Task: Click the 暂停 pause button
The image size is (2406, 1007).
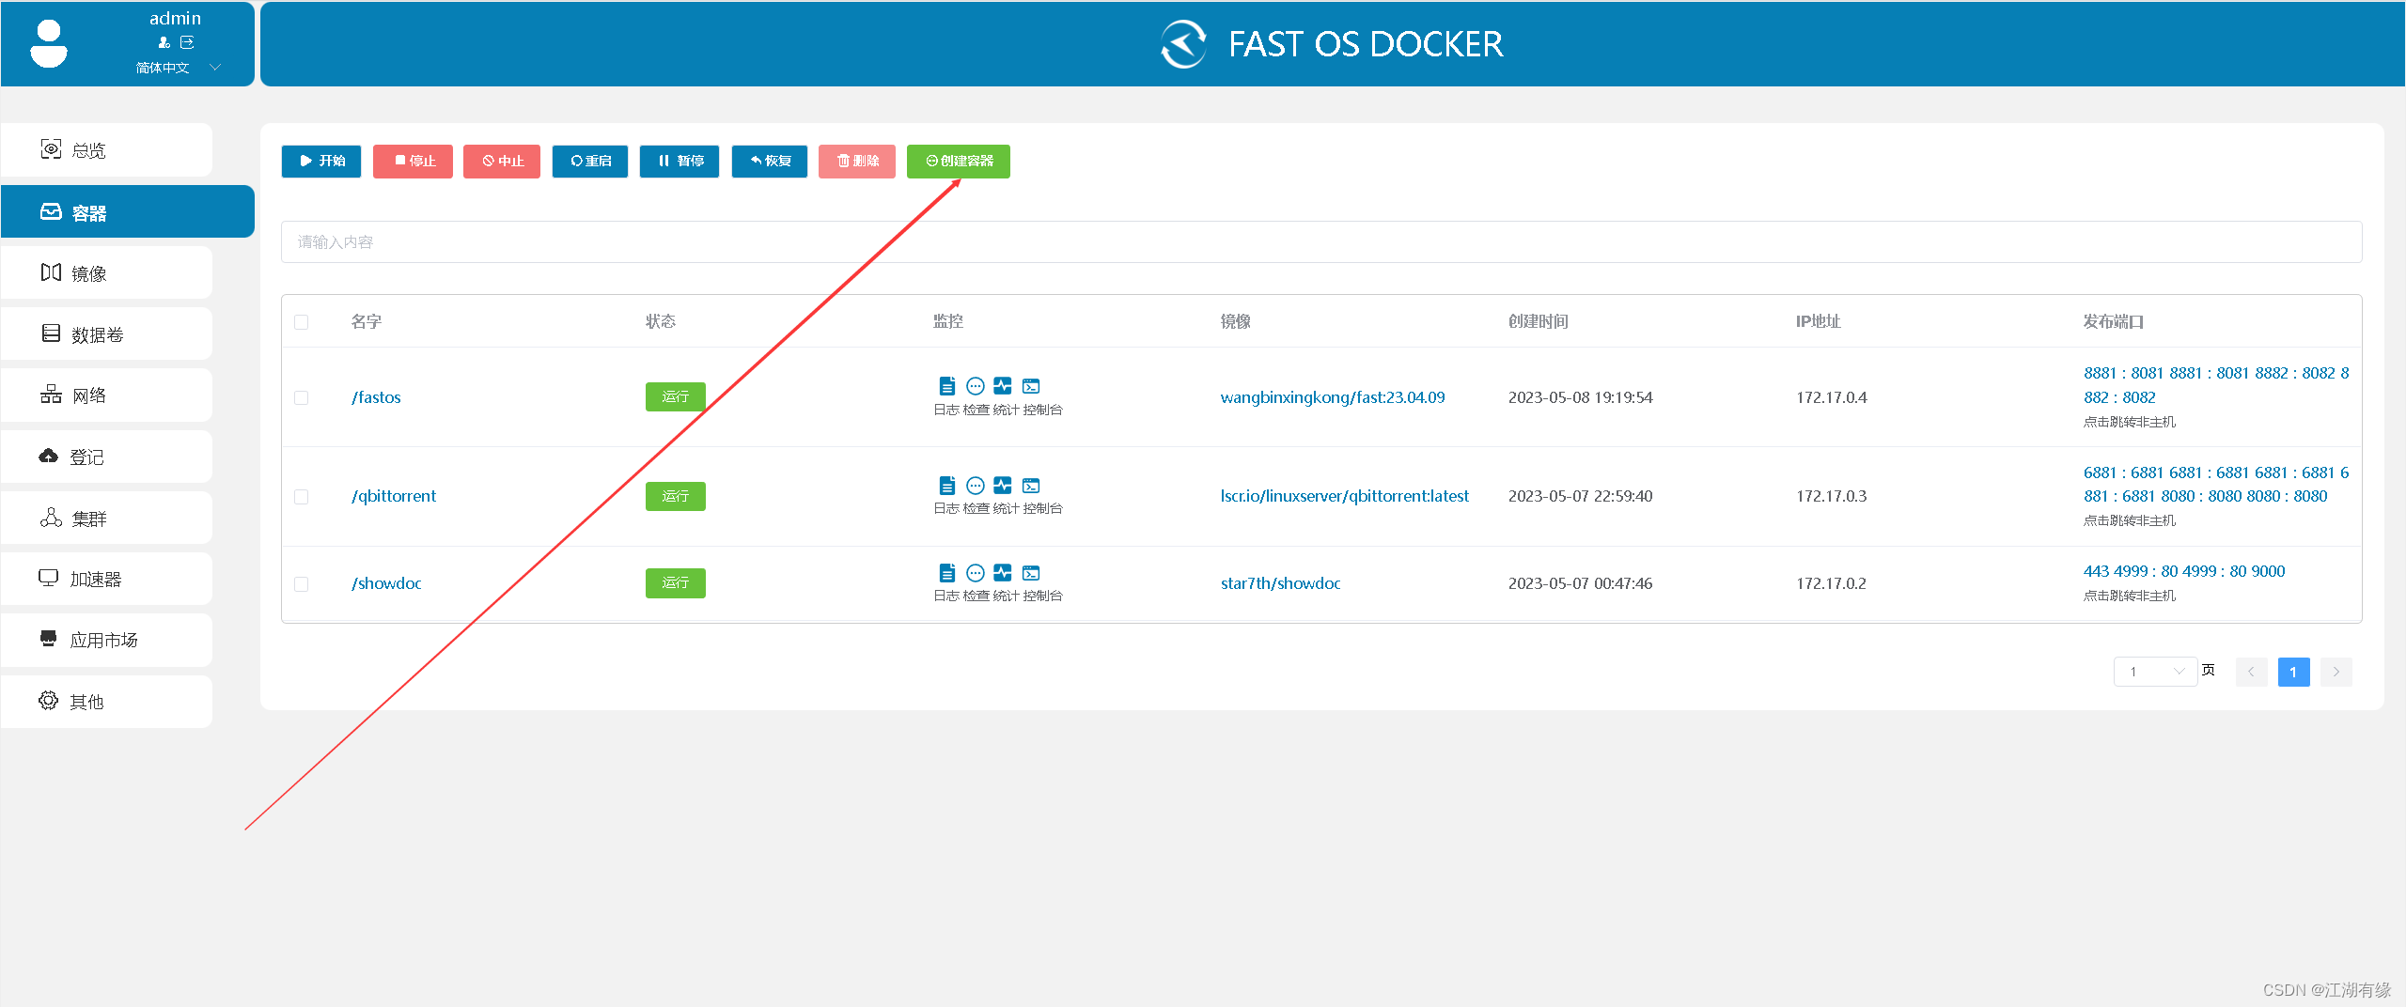Action: click(x=680, y=161)
